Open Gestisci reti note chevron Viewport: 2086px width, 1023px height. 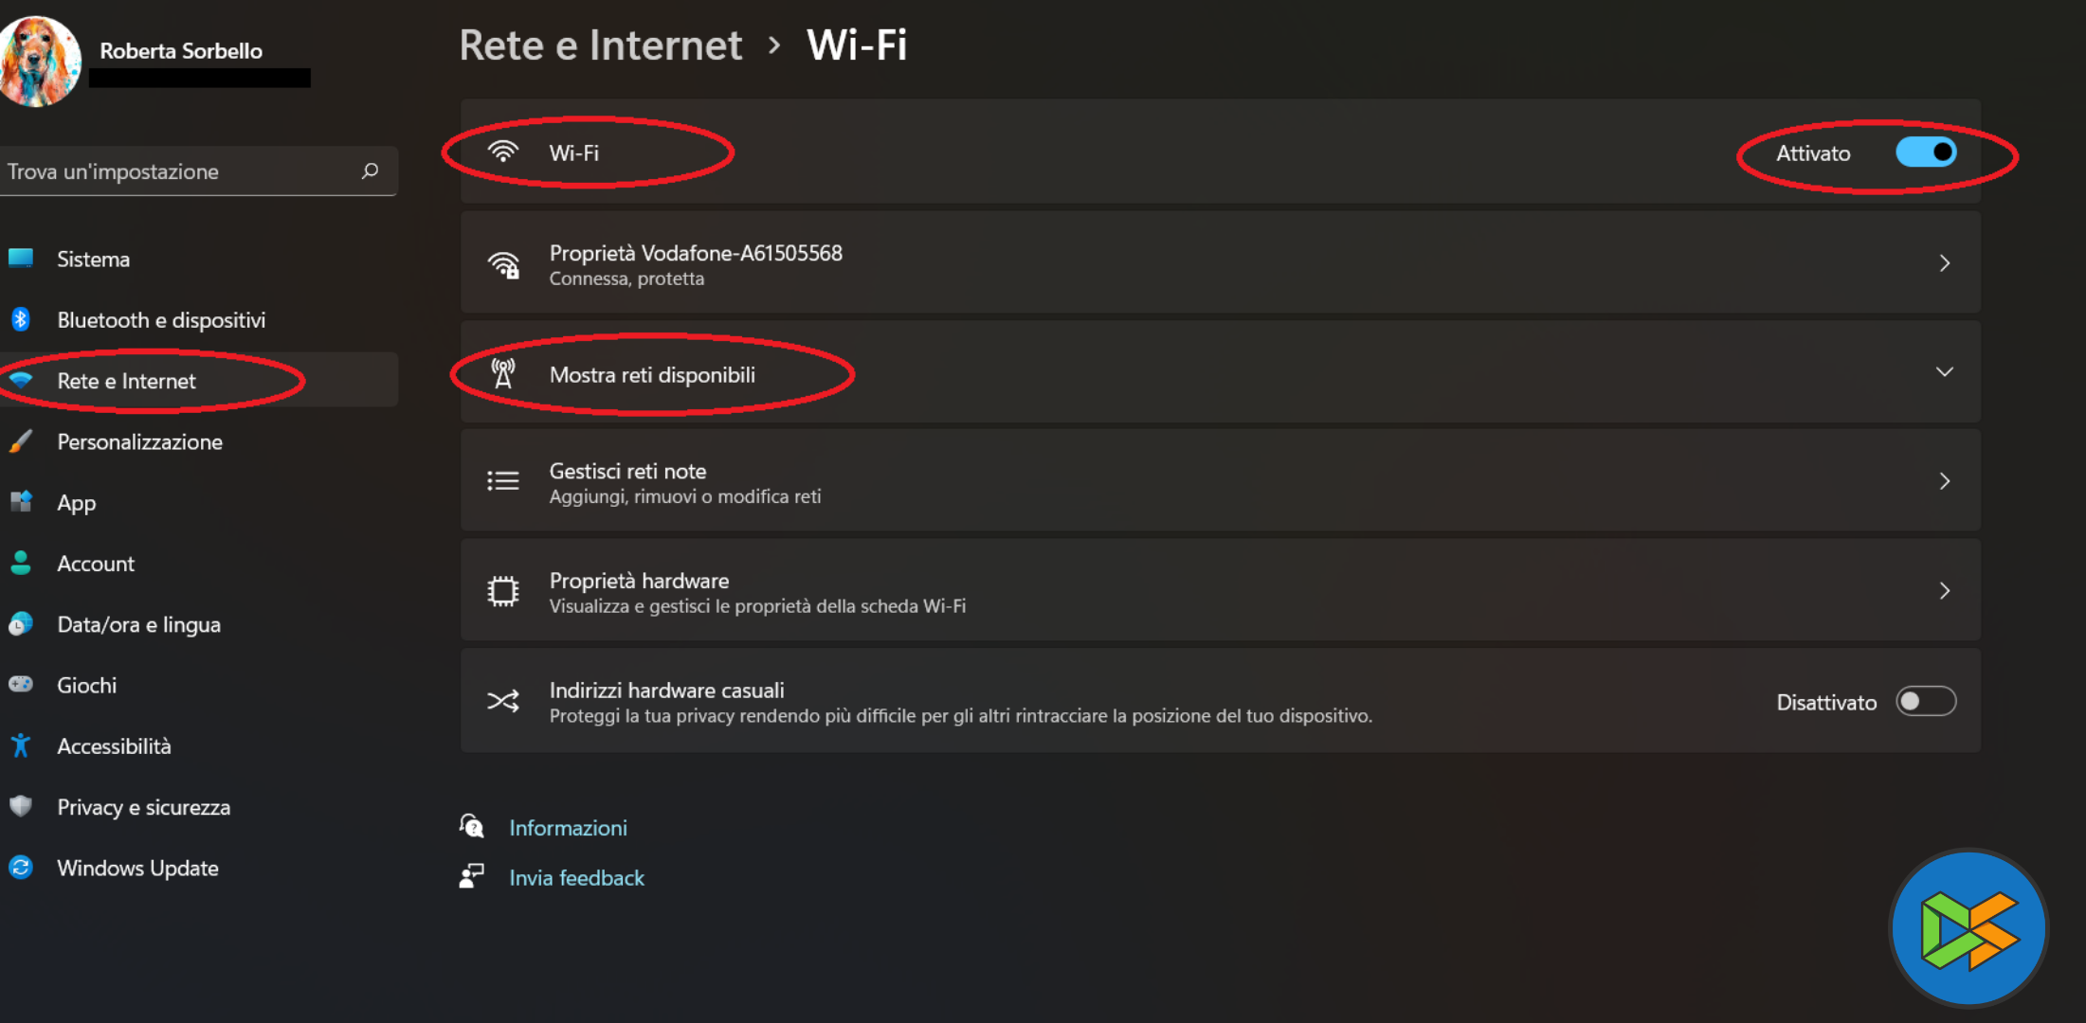coord(1944,481)
